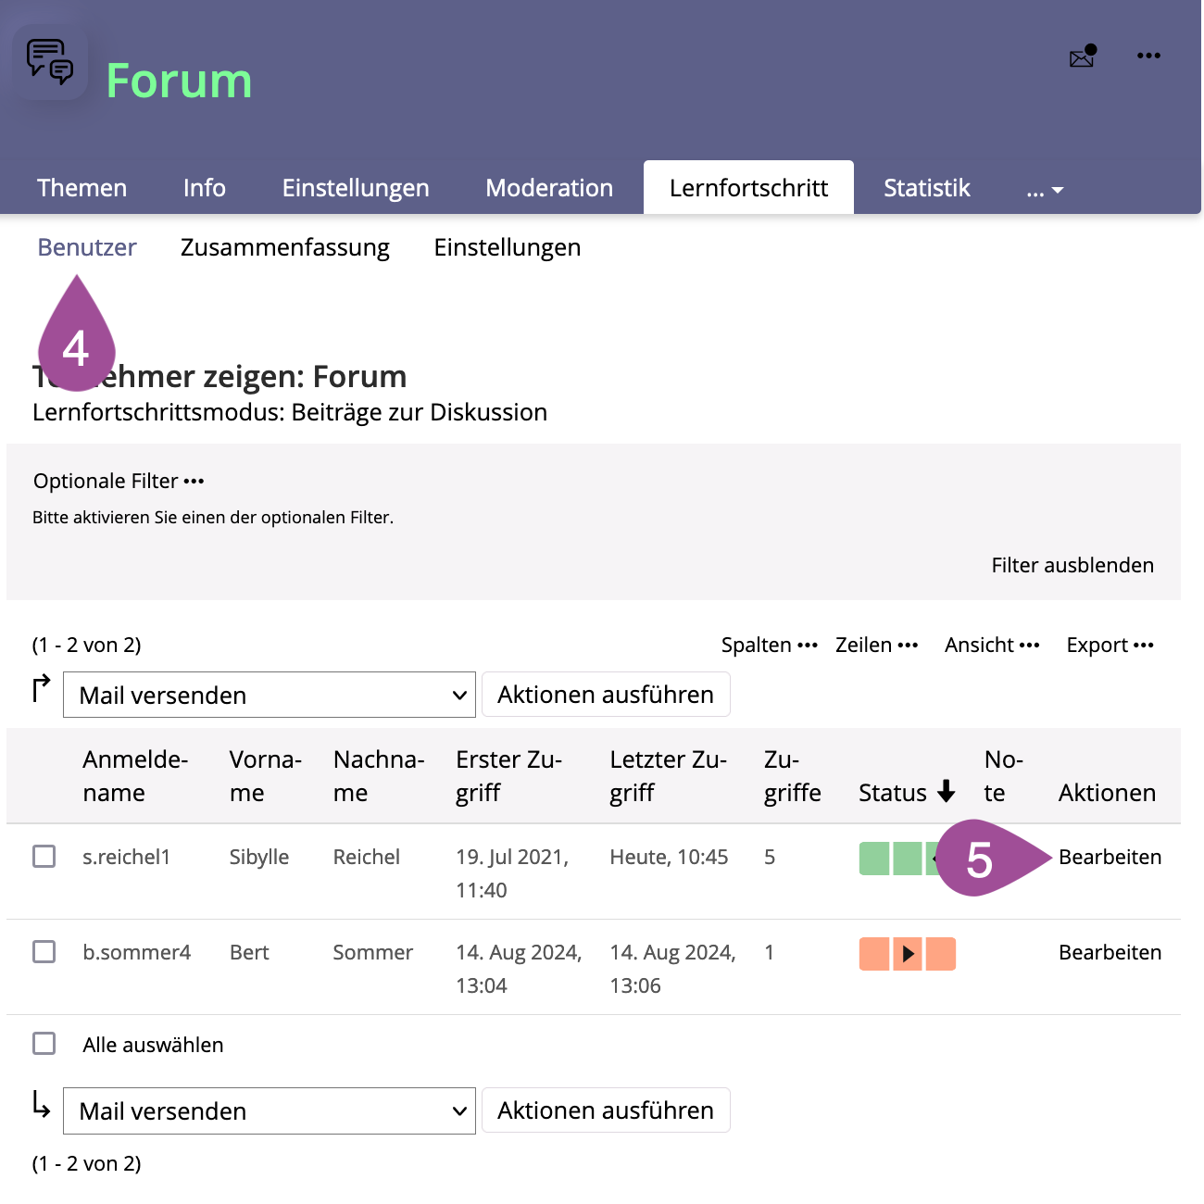Click Bert Sommer's orange in-progress status icon
The height and width of the screenshot is (1204, 1204).
tap(907, 953)
